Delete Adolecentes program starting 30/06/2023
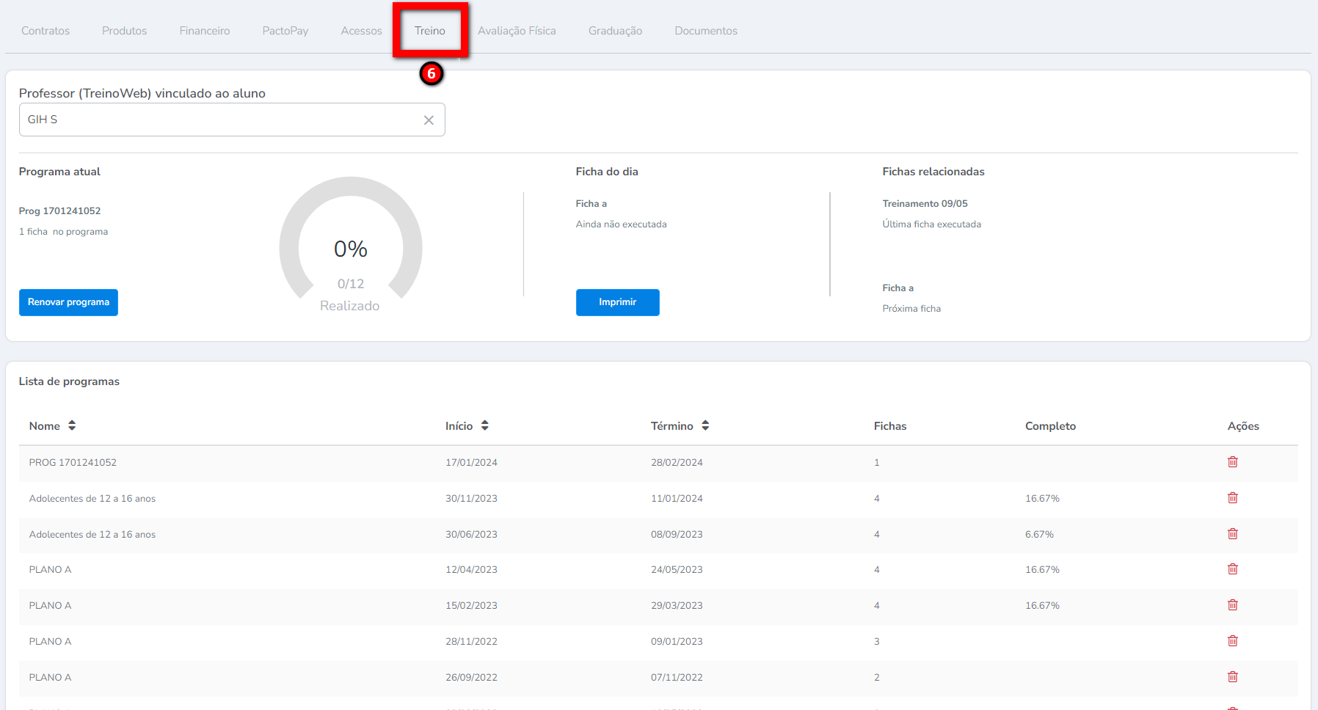The width and height of the screenshot is (1318, 710). (1232, 534)
